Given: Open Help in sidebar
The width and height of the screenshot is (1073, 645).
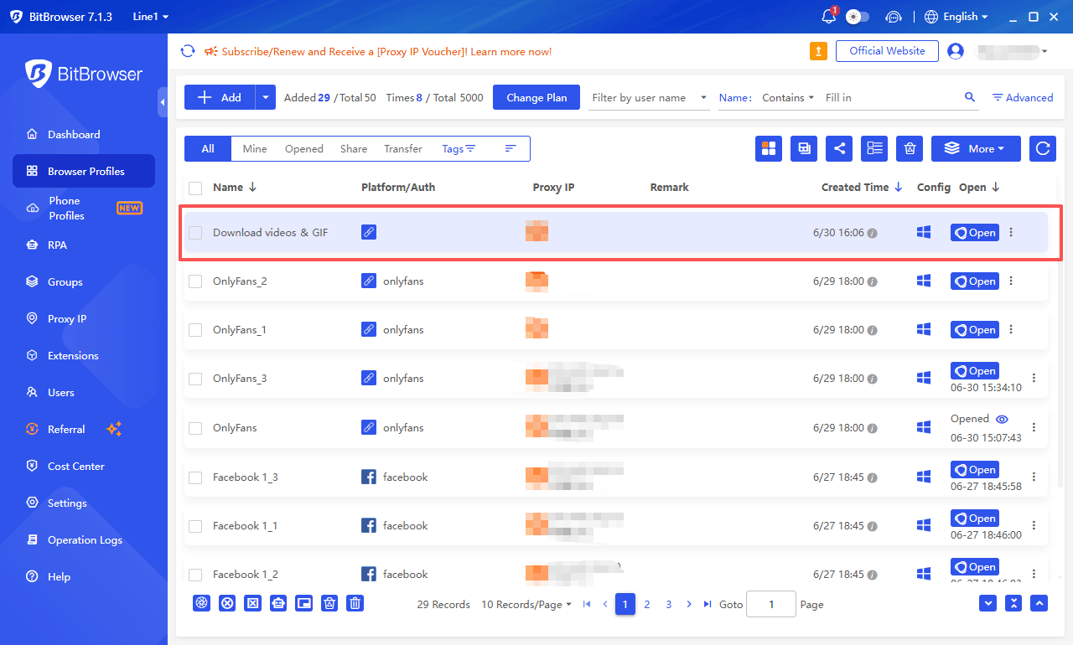Looking at the screenshot, I should pyautogui.click(x=59, y=576).
